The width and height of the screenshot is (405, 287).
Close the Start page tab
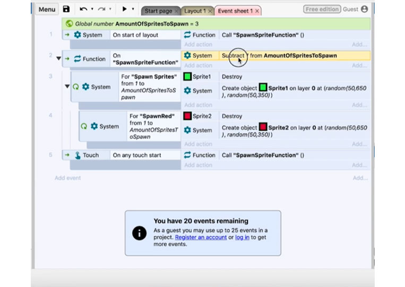point(176,11)
